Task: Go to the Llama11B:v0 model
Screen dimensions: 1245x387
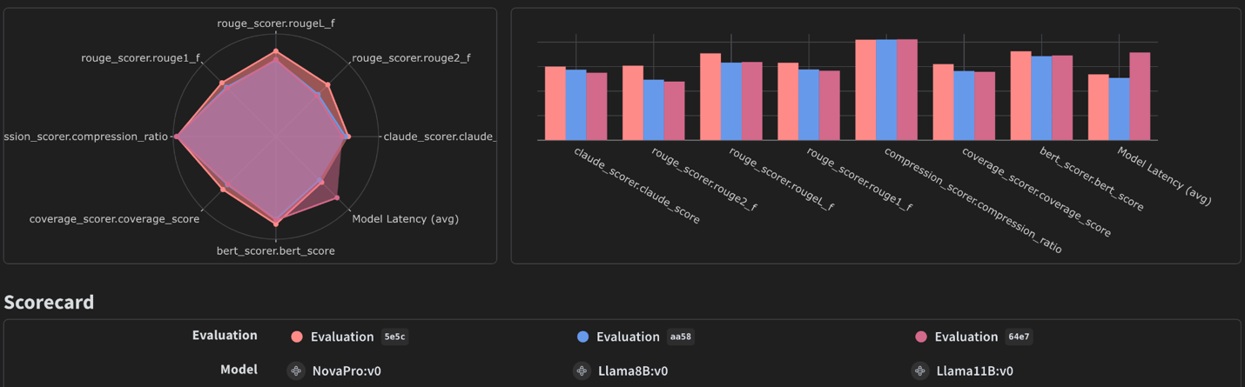Action: coord(974,370)
